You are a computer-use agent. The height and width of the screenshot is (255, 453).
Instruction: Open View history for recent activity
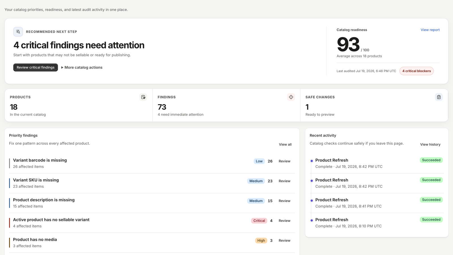[430, 144]
